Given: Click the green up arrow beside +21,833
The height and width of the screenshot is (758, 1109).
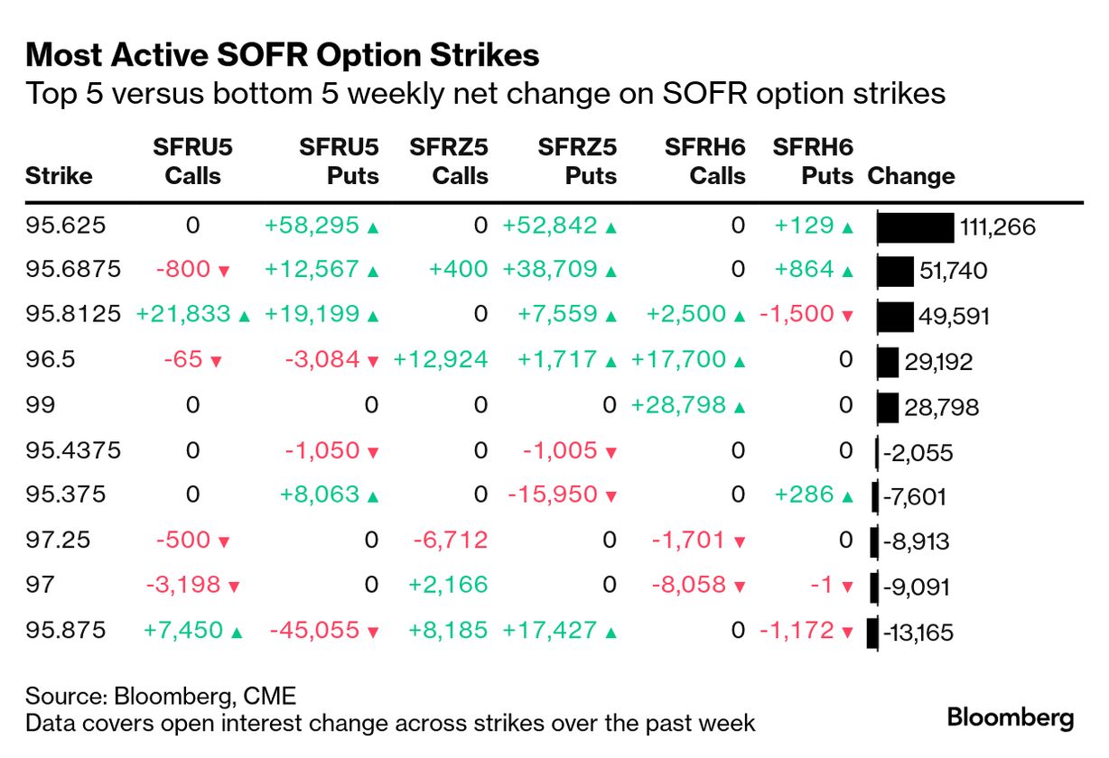Looking at the screenshot, I should (x=243, y=316).
